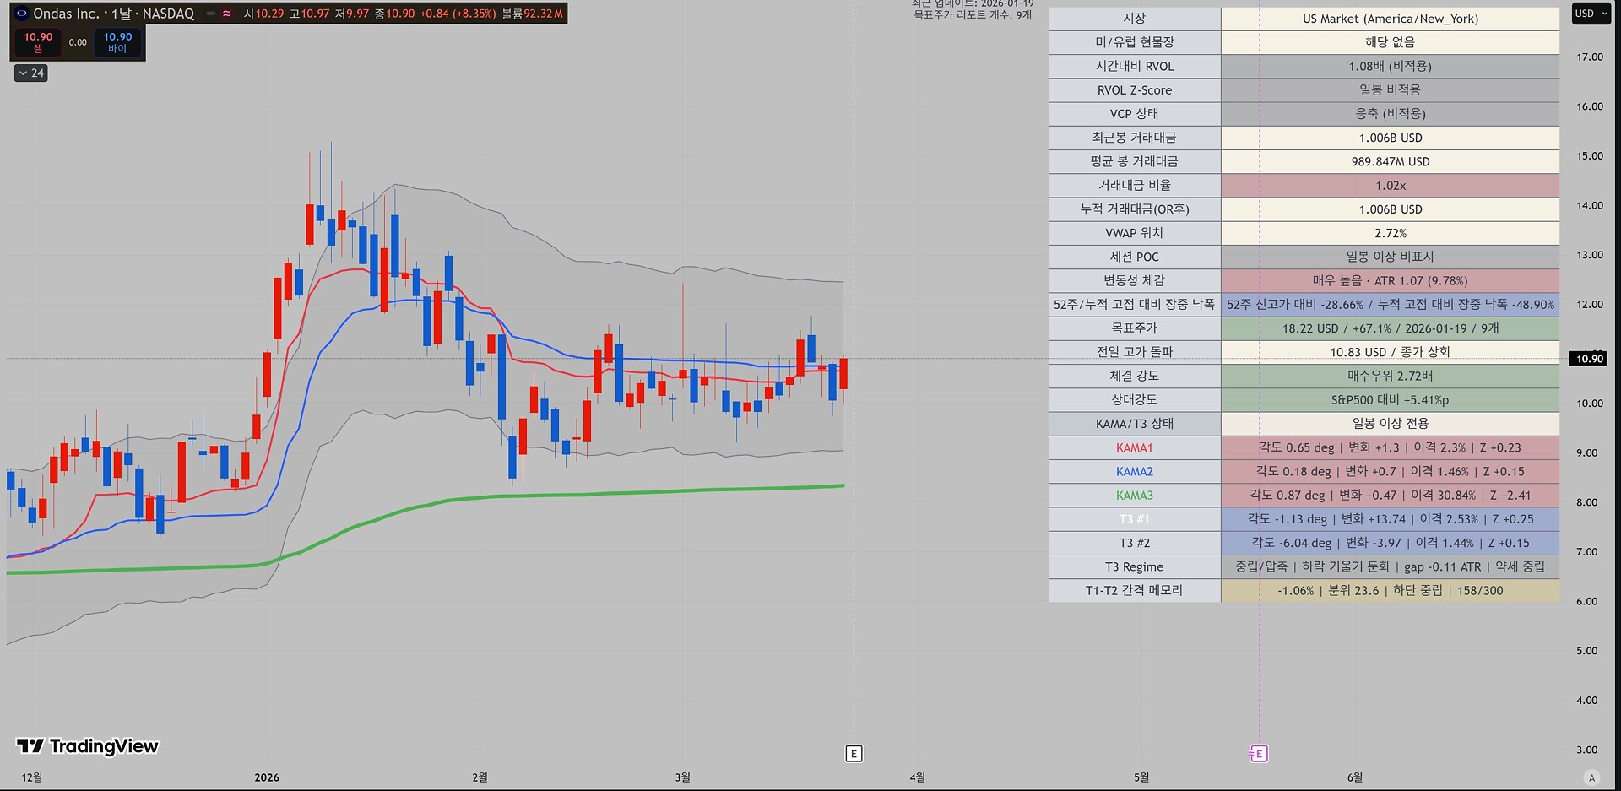Click the 1.02x 거래대금 비율 cell
This screenshot has width=1621, height=791.
tap(1390, 185)
